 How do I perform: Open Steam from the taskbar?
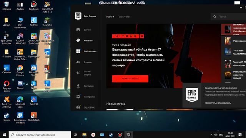coord(111,135)
